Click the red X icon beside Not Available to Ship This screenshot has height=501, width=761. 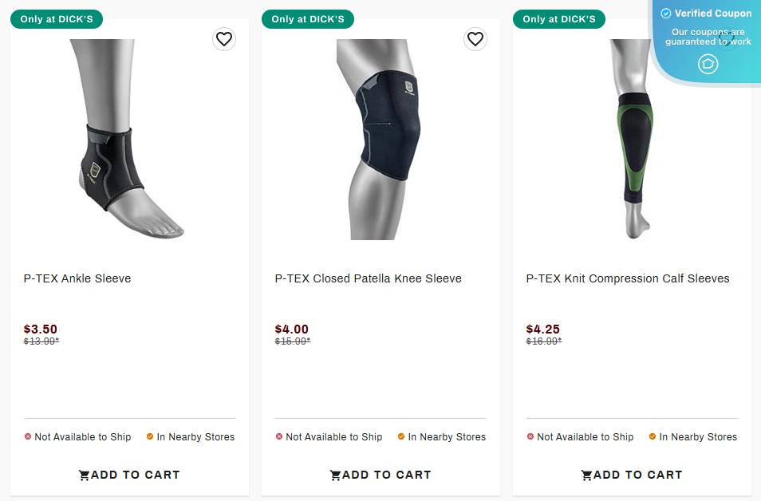pos(26,436)
